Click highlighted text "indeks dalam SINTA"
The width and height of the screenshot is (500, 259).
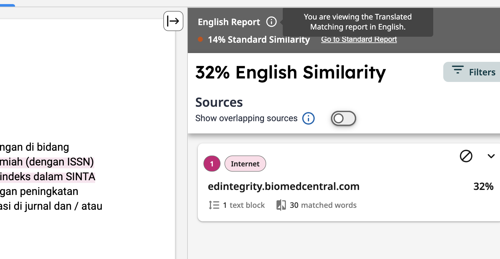(x=47, y=176)
